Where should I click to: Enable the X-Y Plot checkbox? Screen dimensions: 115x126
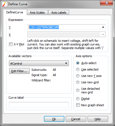tap(11, 44)
